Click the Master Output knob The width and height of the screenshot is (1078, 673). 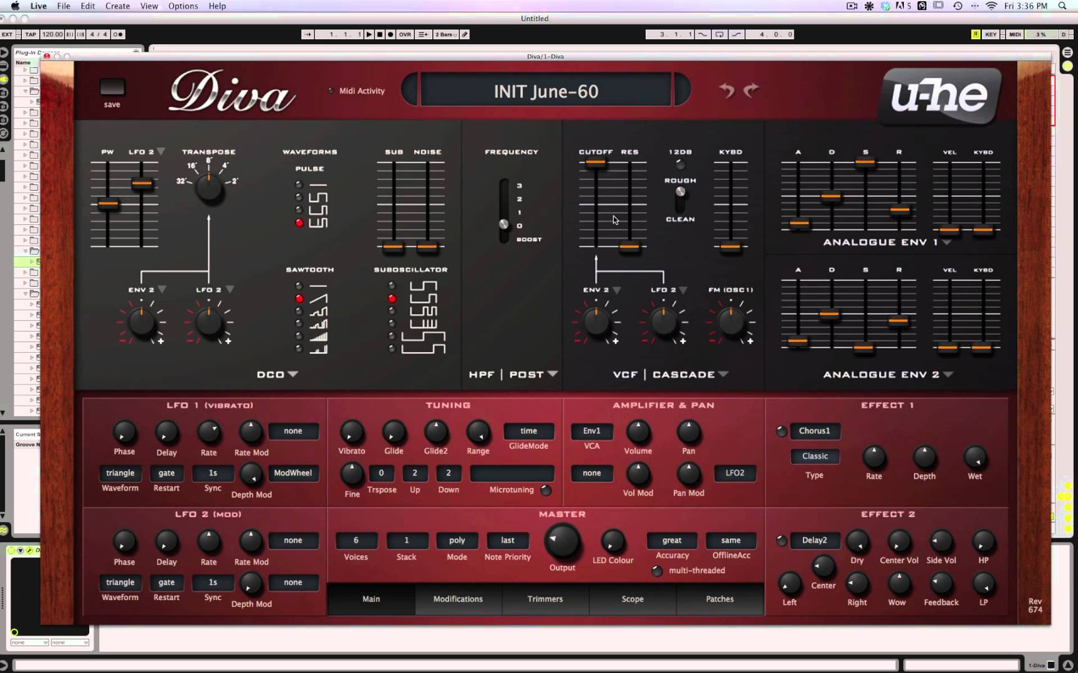pos(562,542)
